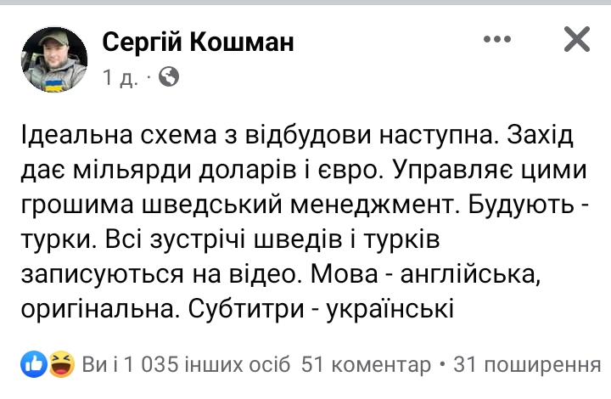This screenshot has height=399, width=611.
Task: Open the post's '1 д.' timestamp
Action: click(x=121, y=78)
